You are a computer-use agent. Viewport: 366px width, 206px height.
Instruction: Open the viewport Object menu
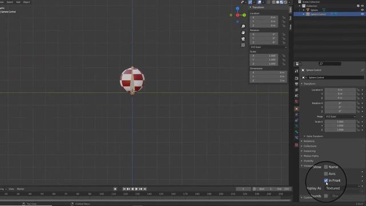point(26,2)
